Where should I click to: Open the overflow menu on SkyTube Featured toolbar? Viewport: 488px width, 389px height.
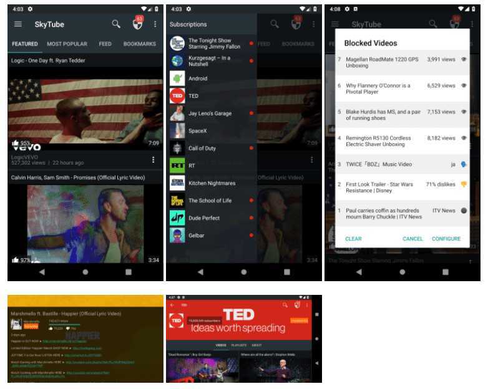155,24
